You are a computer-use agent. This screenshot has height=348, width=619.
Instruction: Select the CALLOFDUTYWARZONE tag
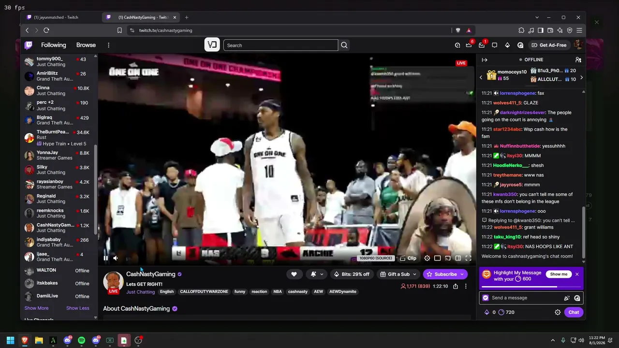tap(204, 291)
